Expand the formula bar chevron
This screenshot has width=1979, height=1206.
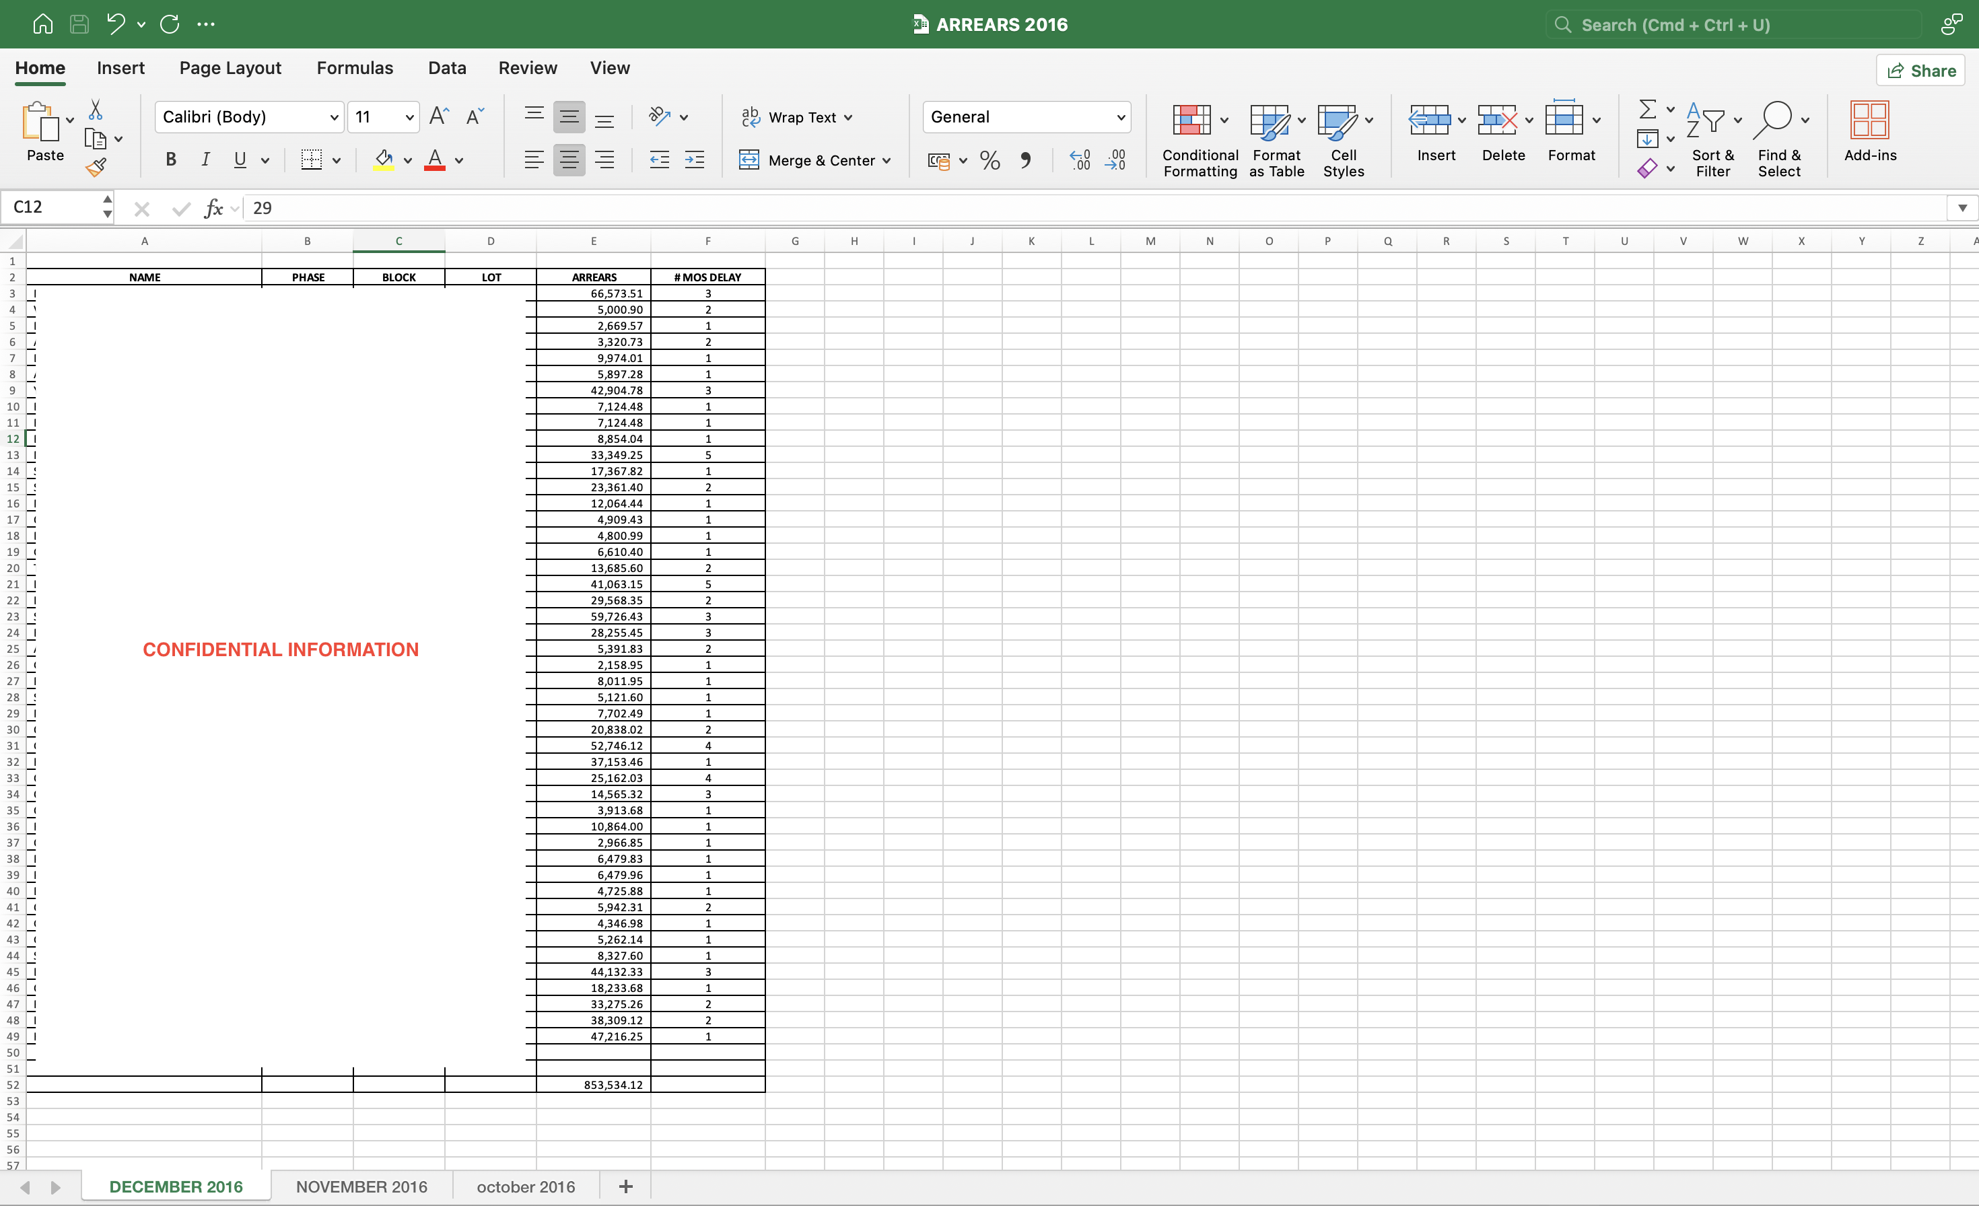click(x=1961, y=208)
